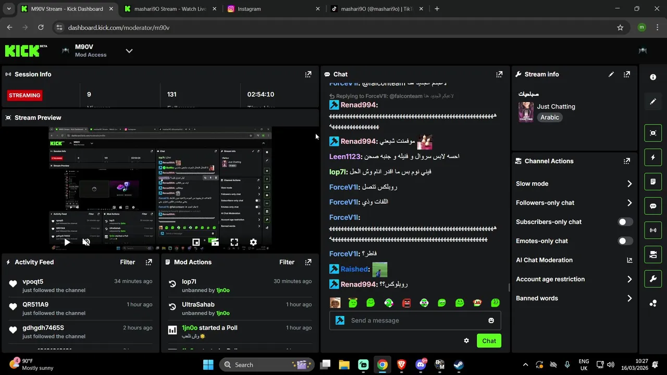Enable Emotes-only chat toggle
This screenshot has height=375, width=667.
(625, 241)
